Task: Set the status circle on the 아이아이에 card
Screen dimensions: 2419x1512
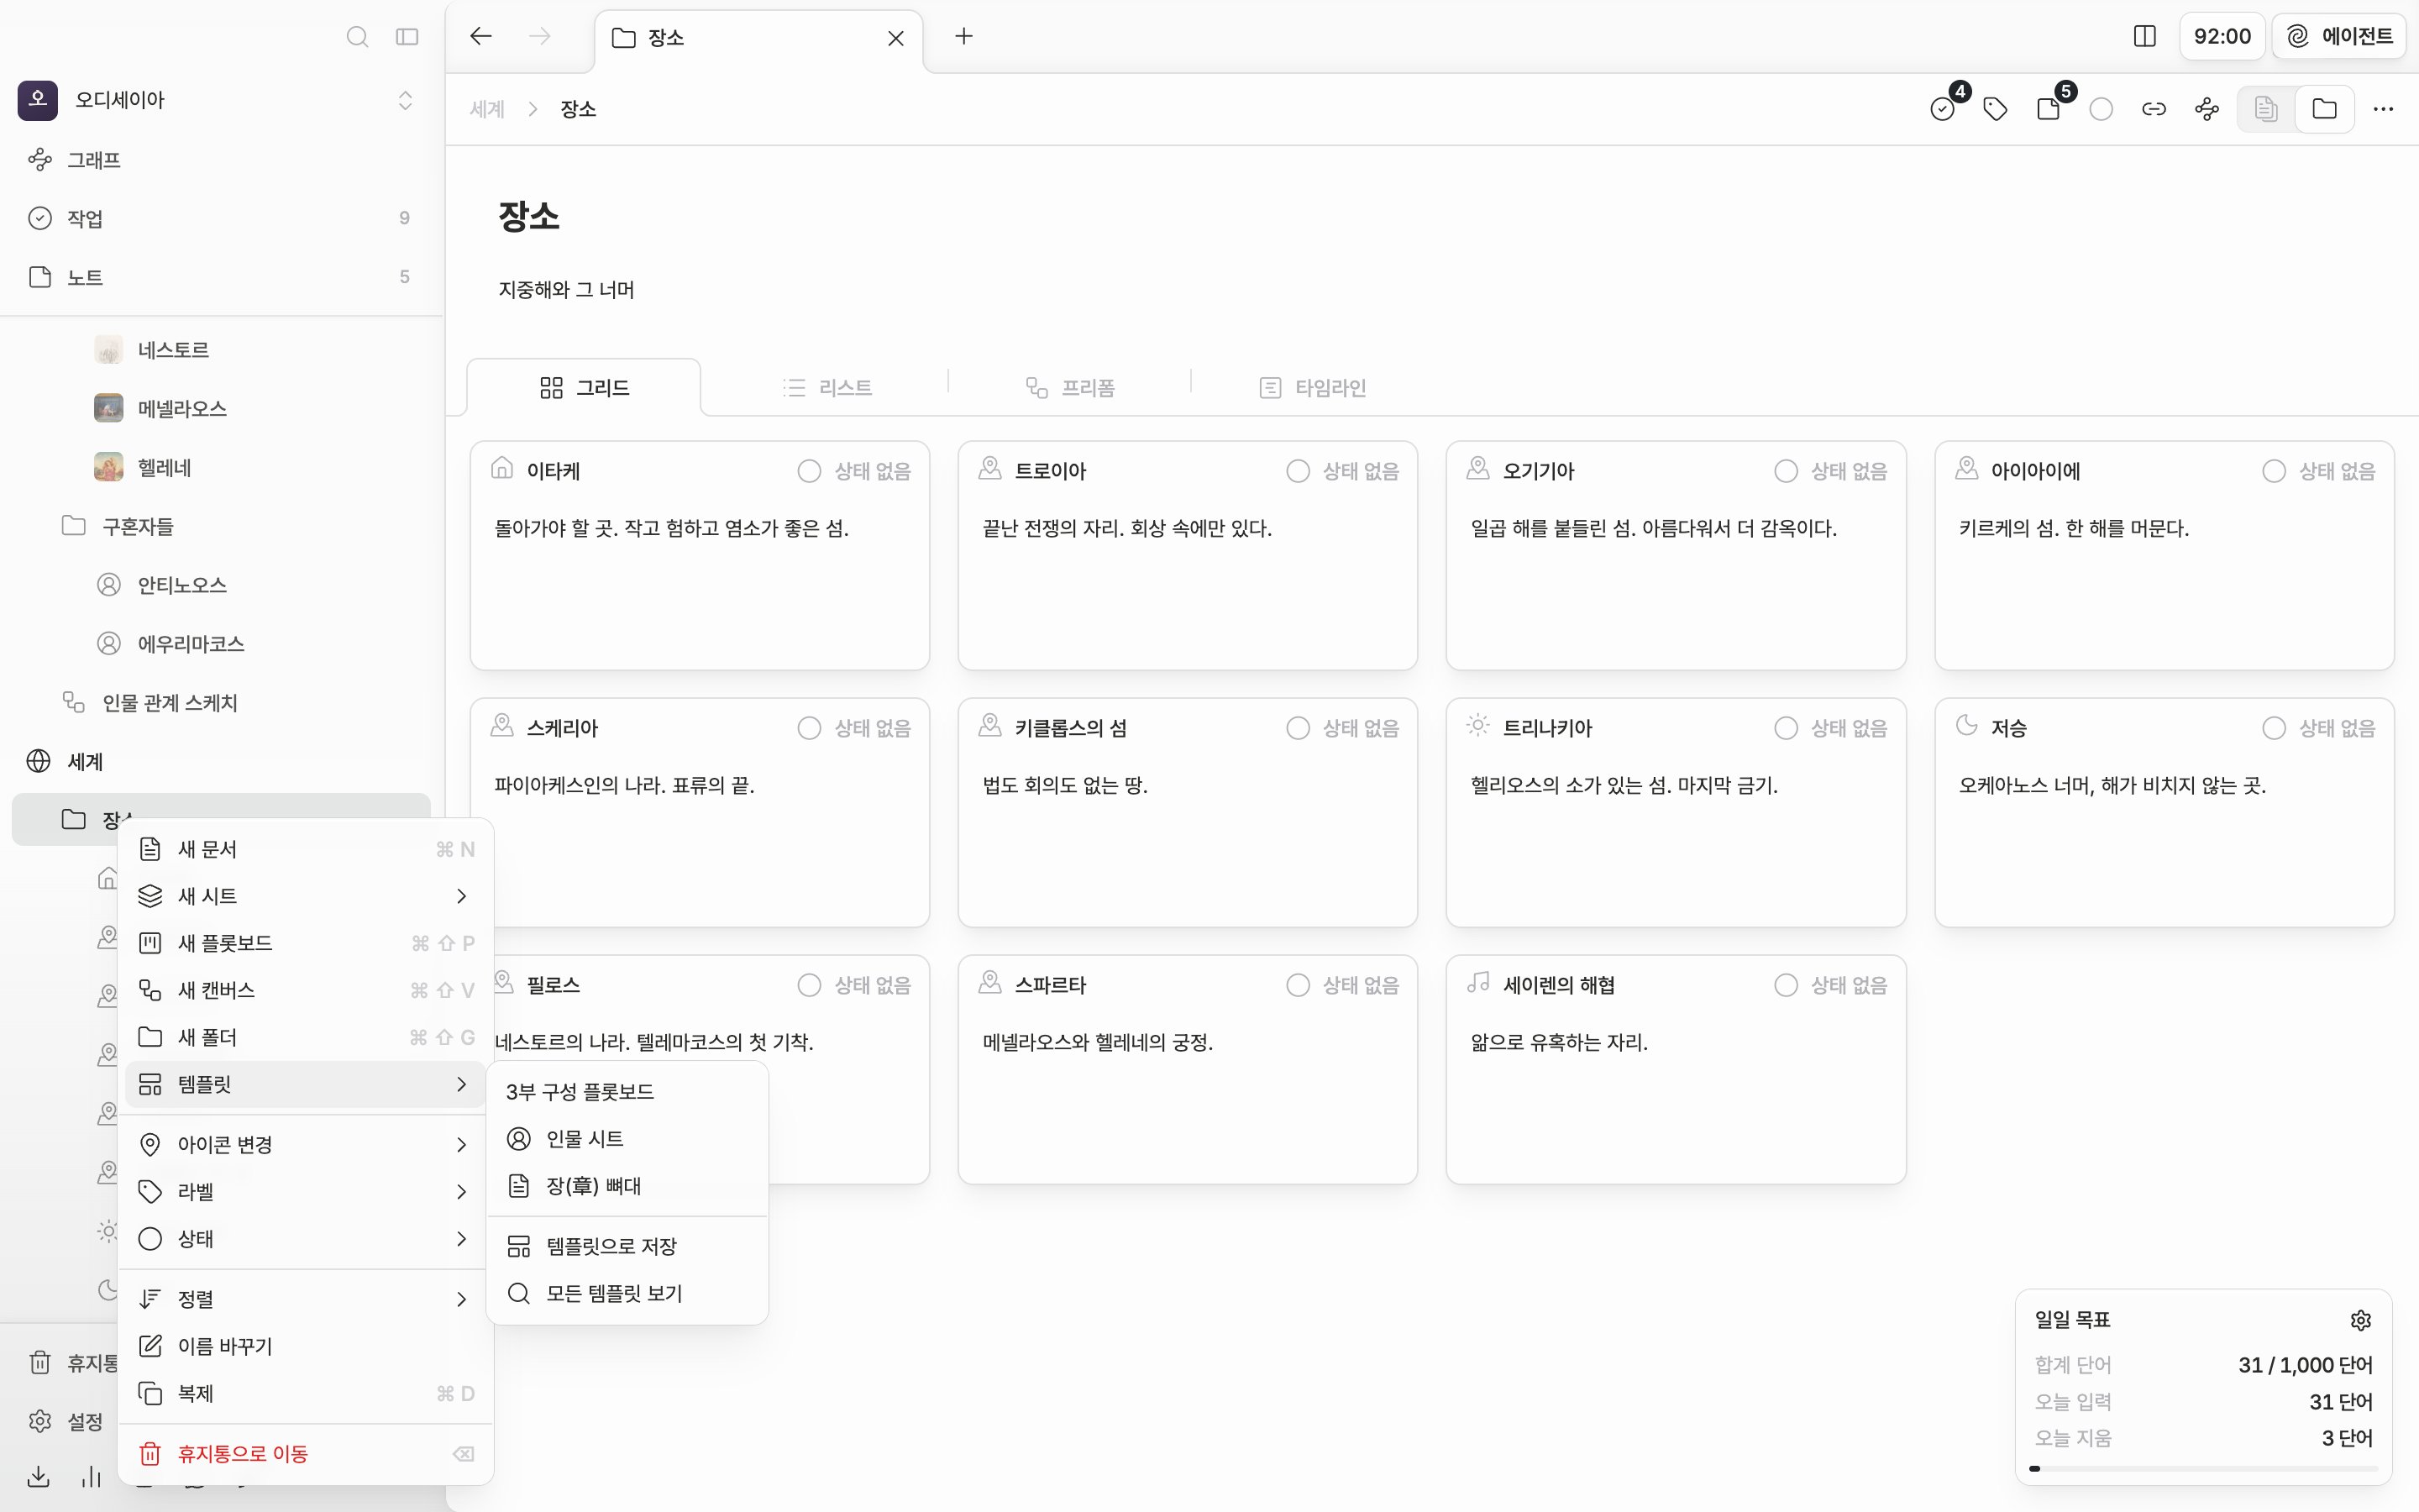Action: 2273,471
